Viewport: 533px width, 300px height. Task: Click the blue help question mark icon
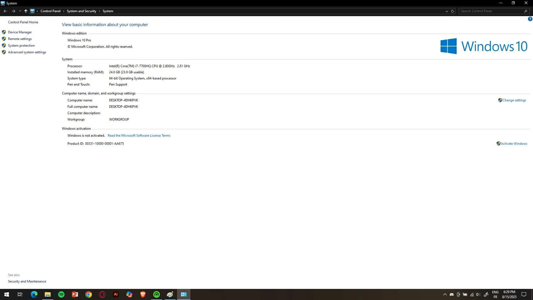(x=530, y=19)
